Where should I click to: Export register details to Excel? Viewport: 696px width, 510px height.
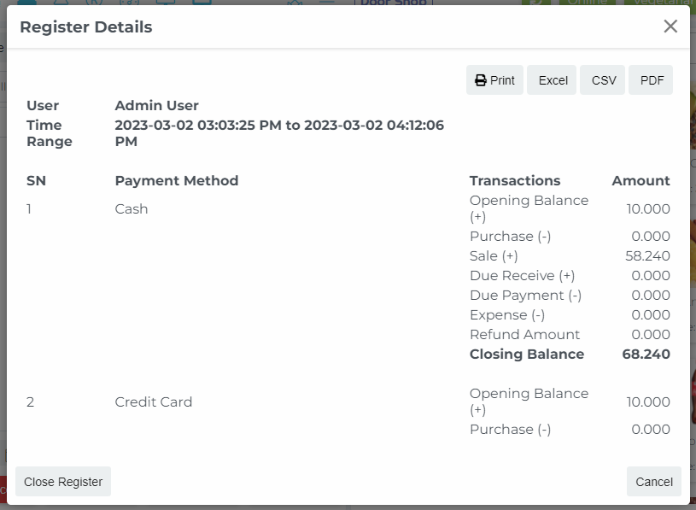click(553, 80)
